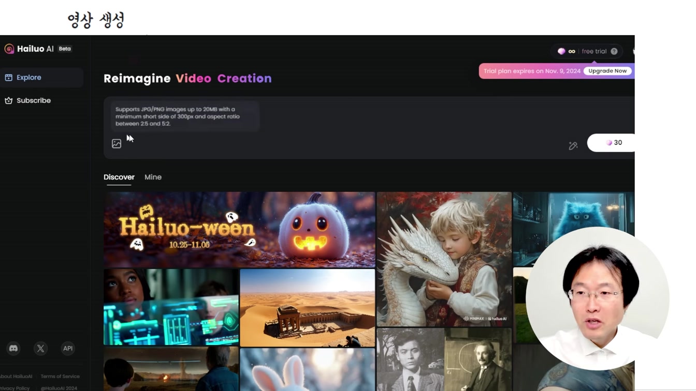The height and width of the screenshot is (391, 696).
Task: Switch to the Discover tab
Action: click(119, 177)
